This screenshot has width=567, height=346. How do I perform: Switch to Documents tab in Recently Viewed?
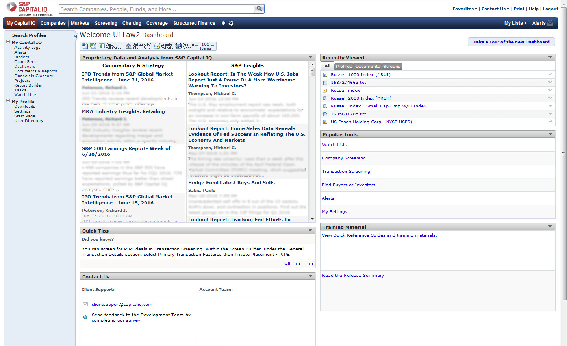[x=368, y=66]
